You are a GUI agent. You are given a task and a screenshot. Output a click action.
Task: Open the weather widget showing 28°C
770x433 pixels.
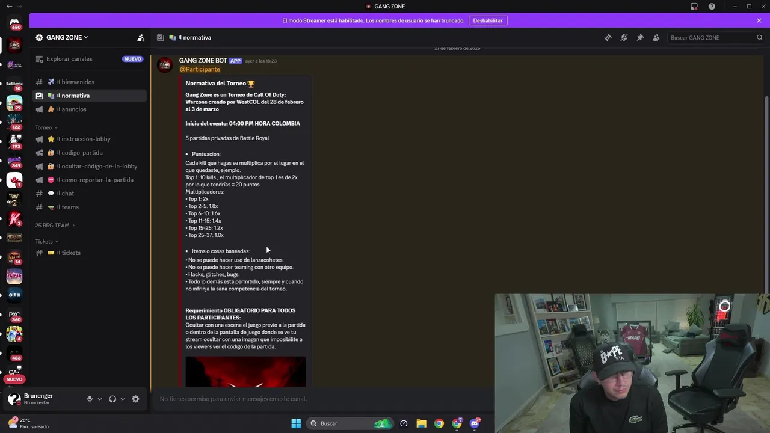28,423
